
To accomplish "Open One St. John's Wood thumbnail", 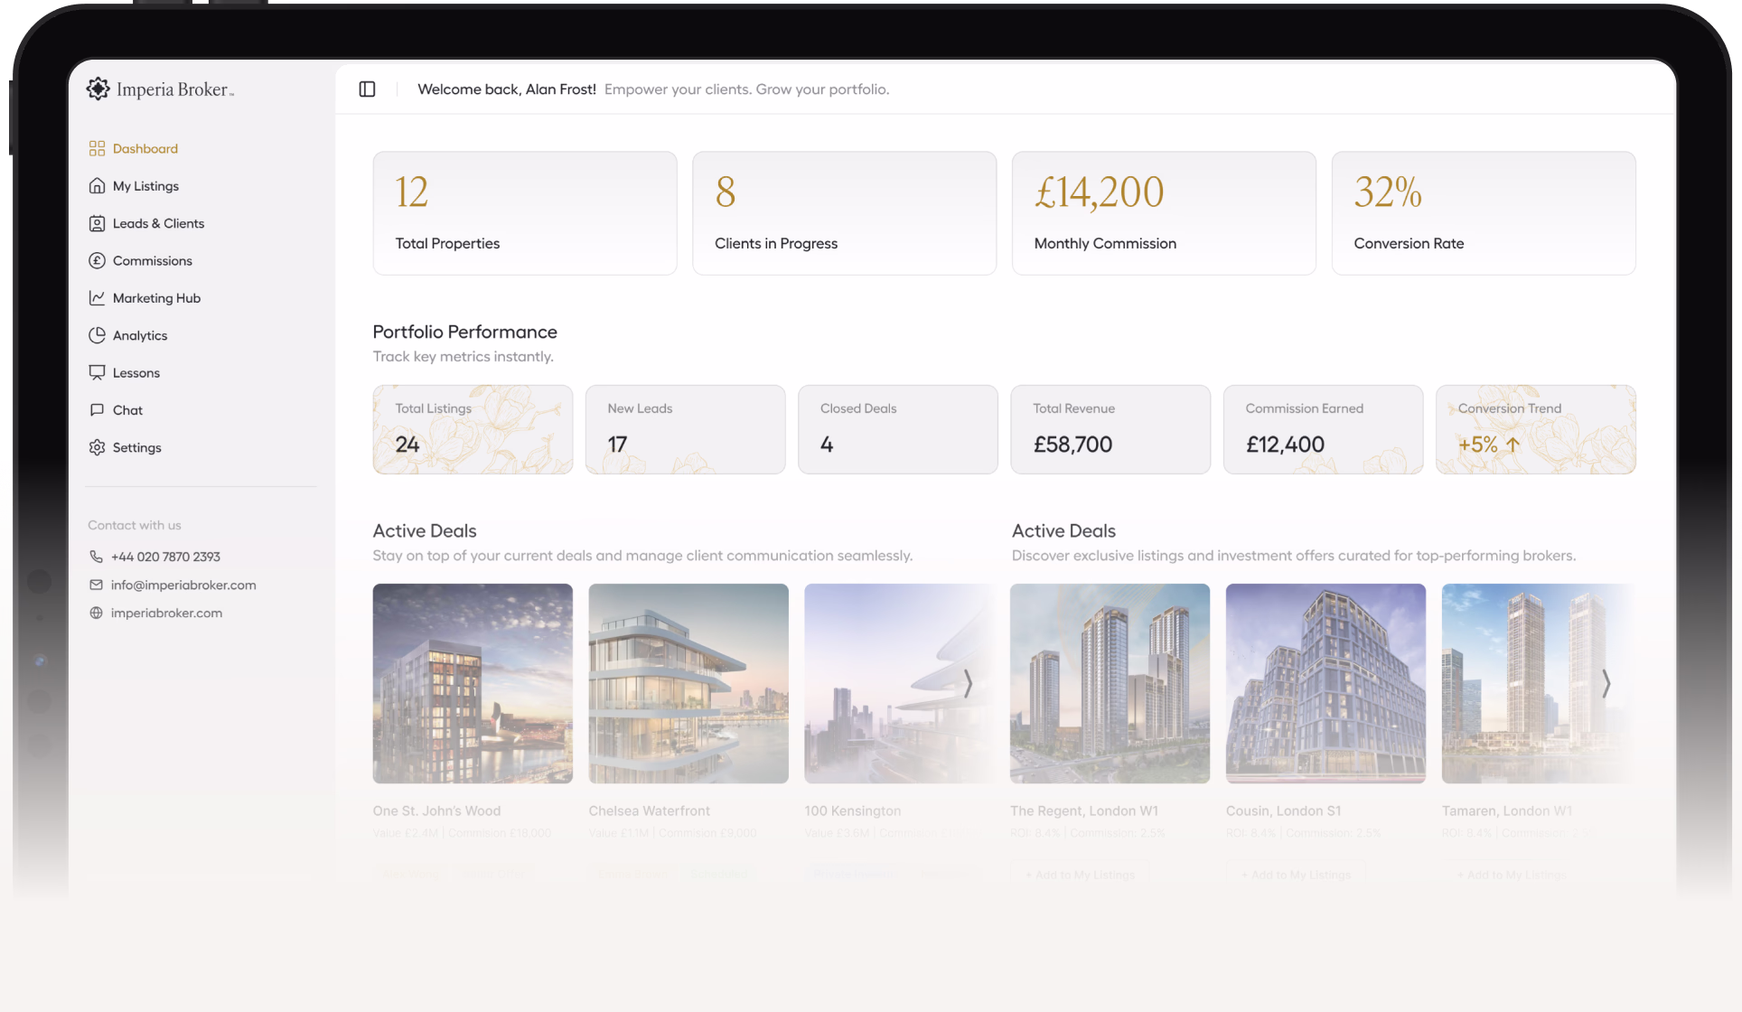I will 473,683.
